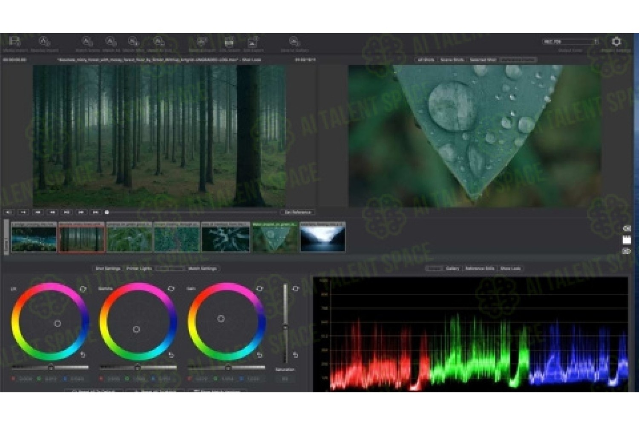639x426 pixels.
Task: Select the bright sky lake shot thumbnail
Action: (x=322, y=237)
